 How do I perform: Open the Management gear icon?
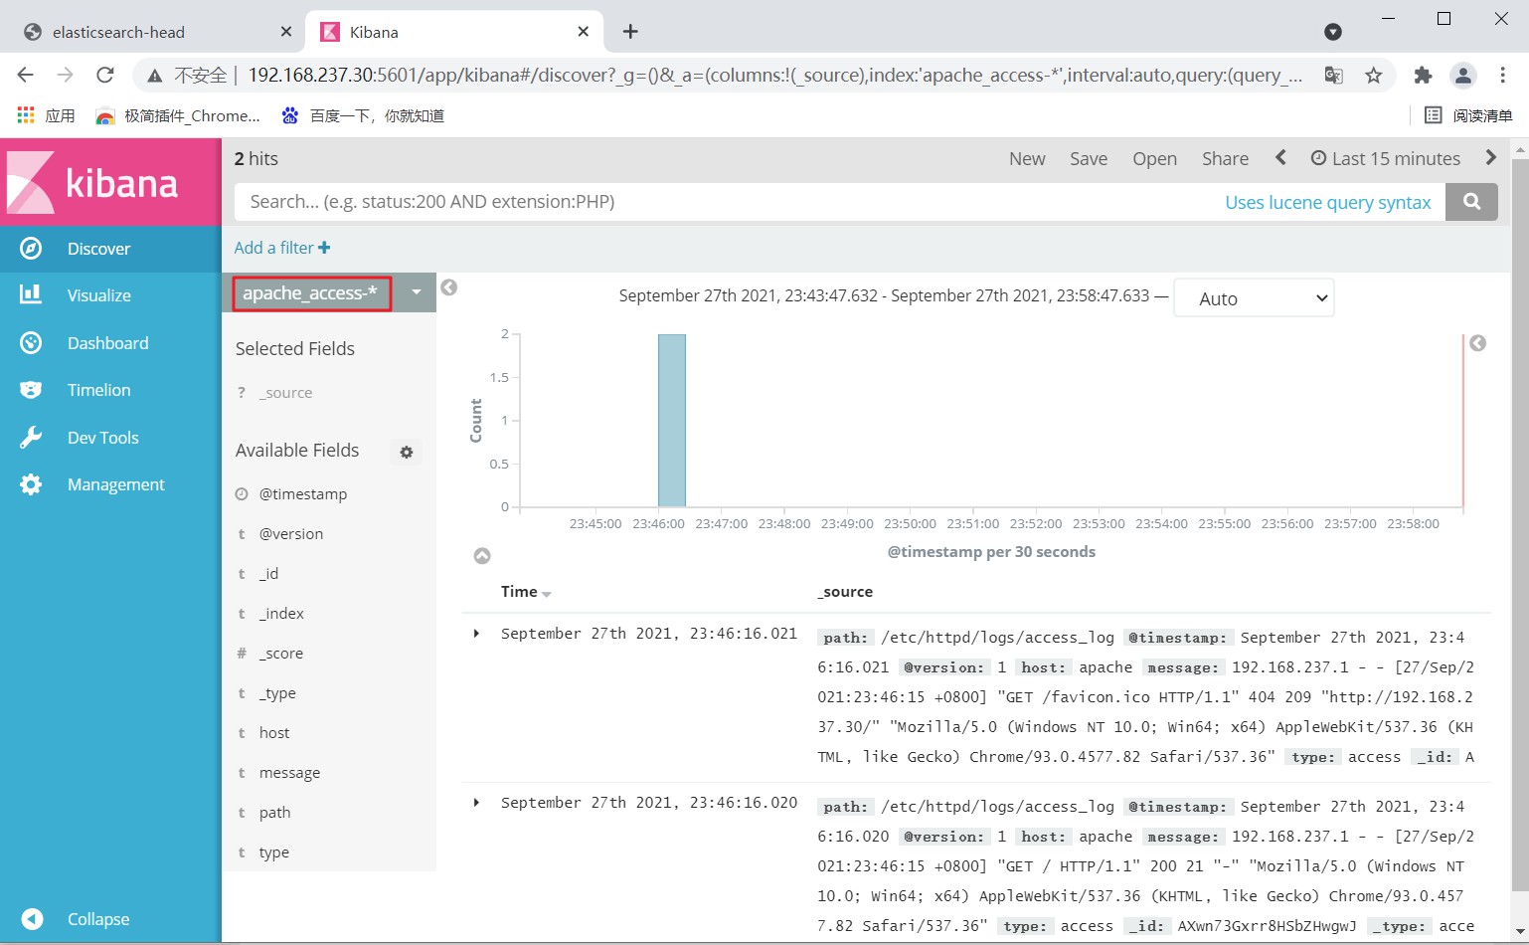pos(31,484)
